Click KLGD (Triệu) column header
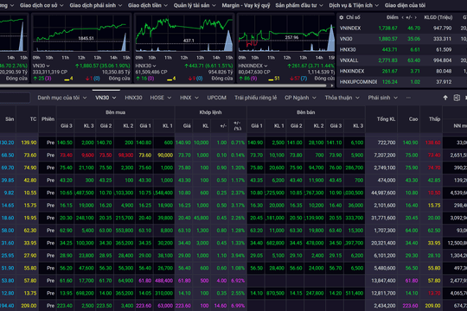 [x=438, y=17]
